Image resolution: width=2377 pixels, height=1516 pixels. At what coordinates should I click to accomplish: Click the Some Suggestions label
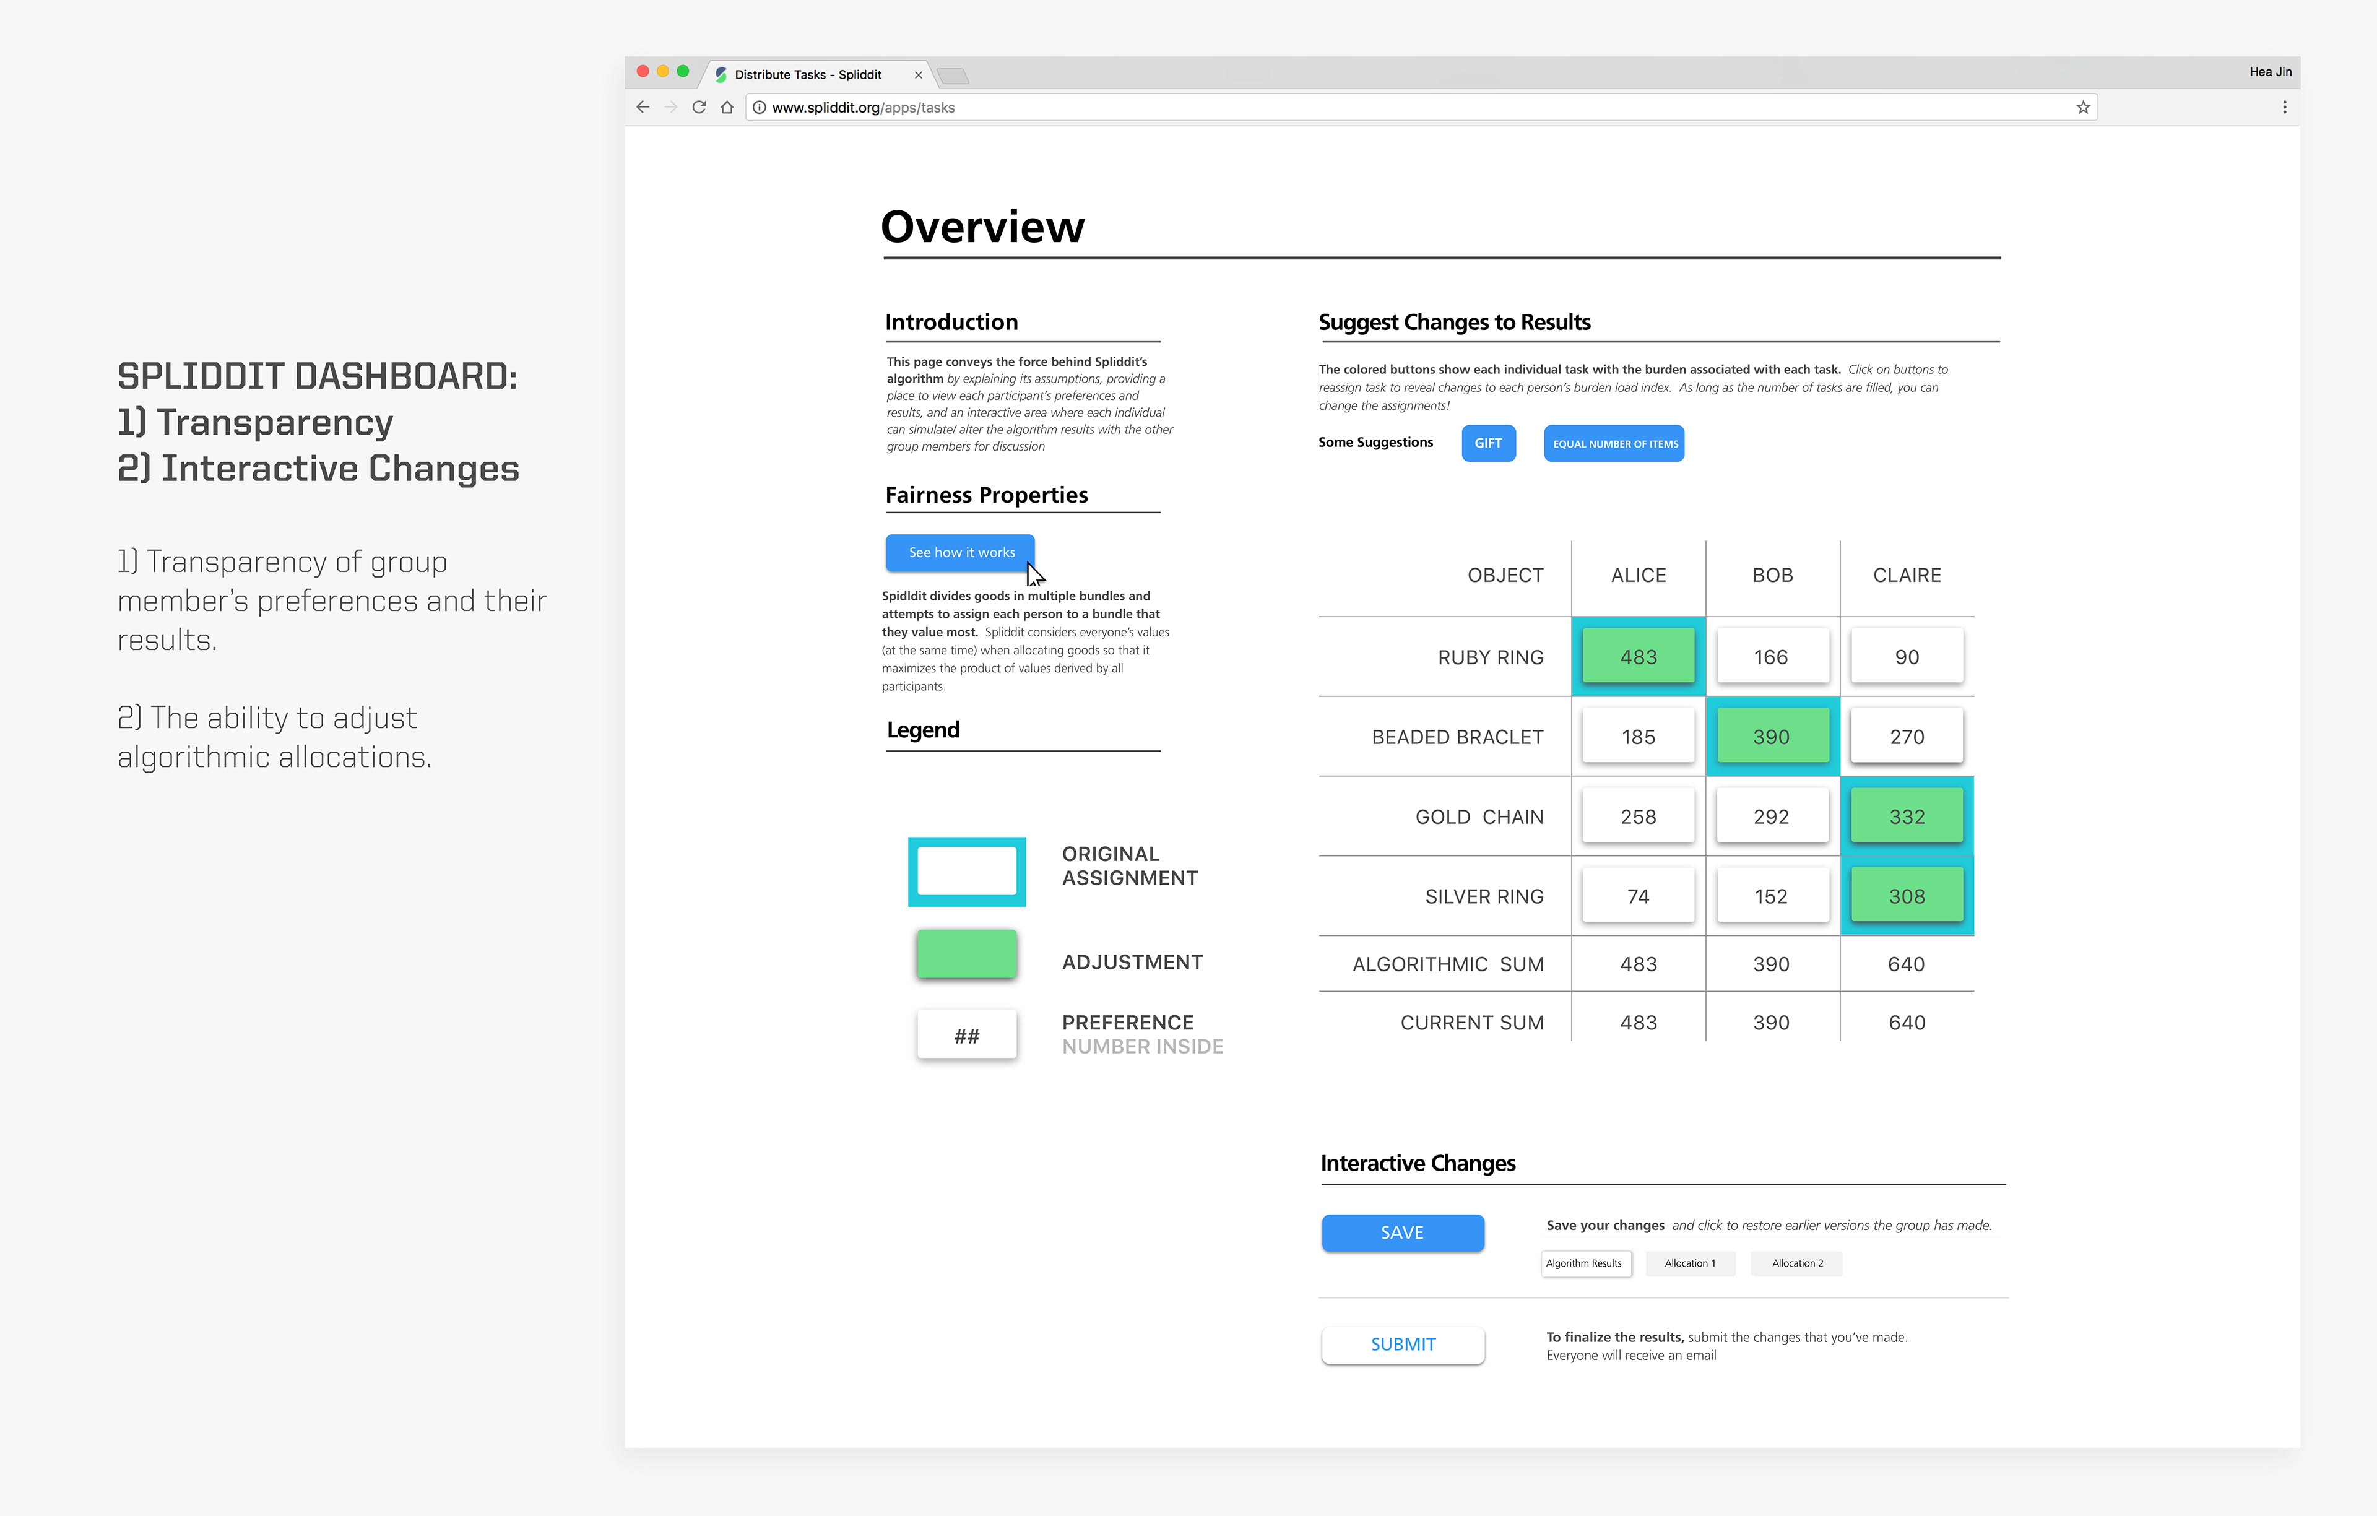1375,442
